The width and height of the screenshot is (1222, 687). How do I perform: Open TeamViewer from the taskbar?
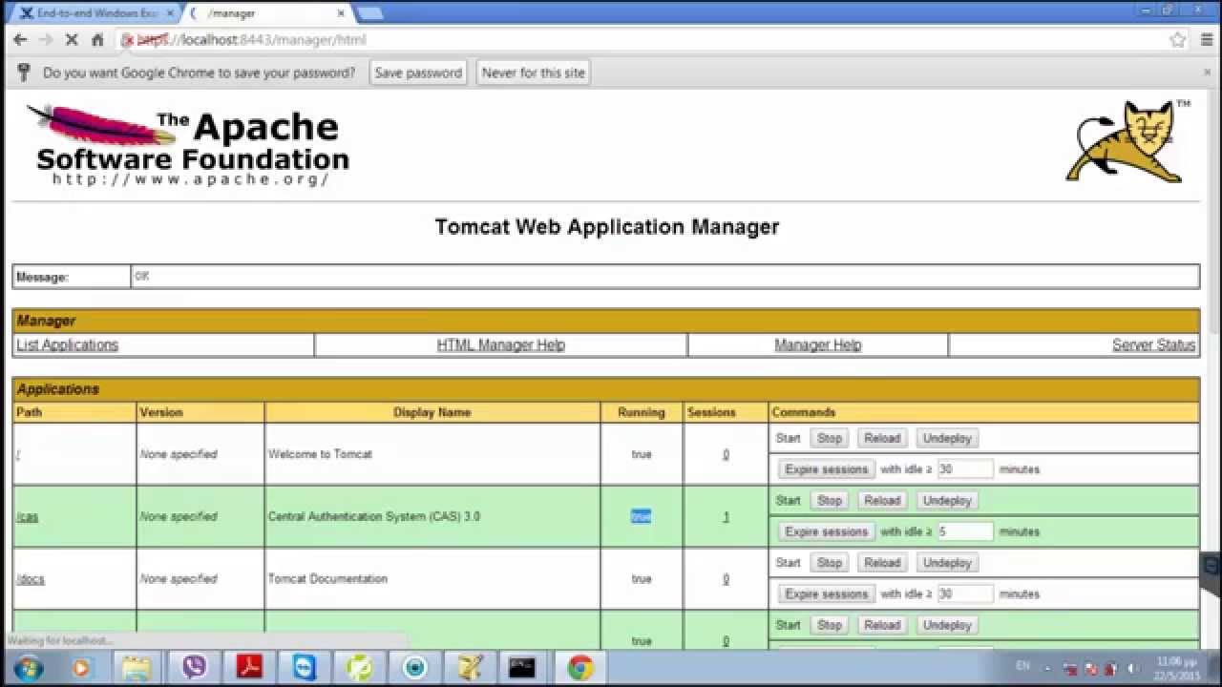coord(305,668)
